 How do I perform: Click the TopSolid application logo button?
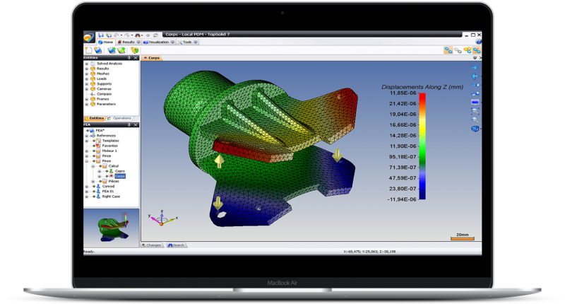click(88, 37)
